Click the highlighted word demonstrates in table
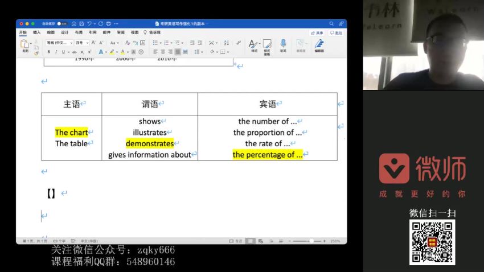484x272 pixels. [x=150, y=143]
